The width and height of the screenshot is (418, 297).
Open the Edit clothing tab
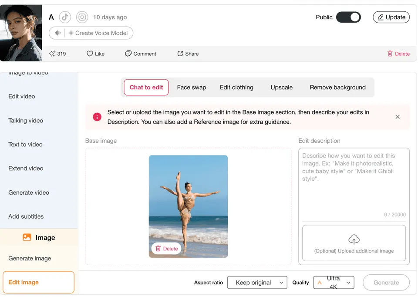point(236,87)
